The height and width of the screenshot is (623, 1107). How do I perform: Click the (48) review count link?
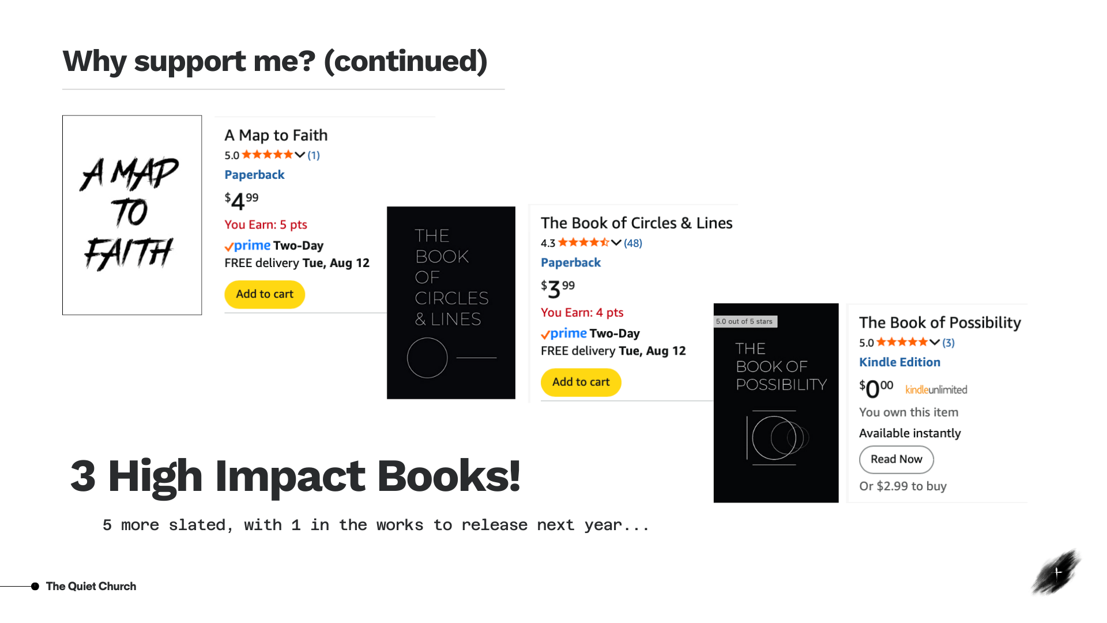coord(633,243)
